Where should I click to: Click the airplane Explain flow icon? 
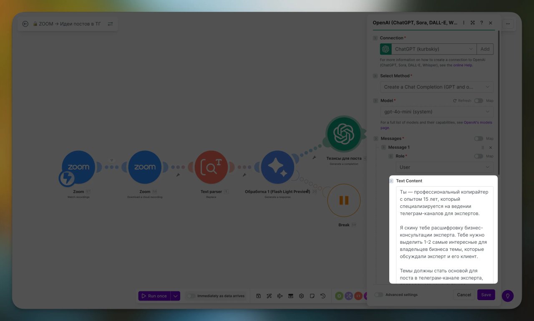pyautogui.click(x=280, y=296)
